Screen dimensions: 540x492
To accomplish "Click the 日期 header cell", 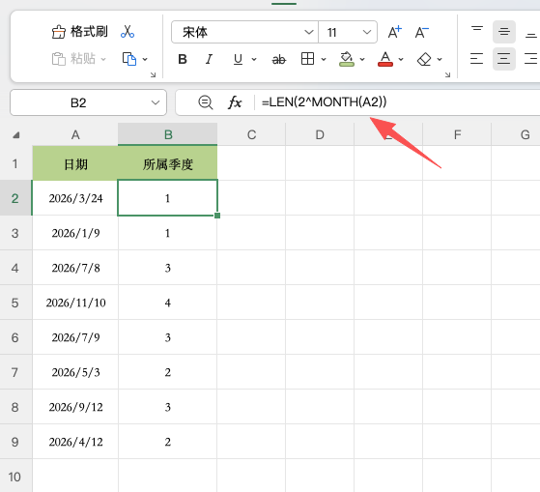I will [x=75, y=163].
